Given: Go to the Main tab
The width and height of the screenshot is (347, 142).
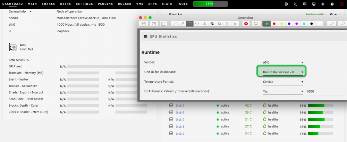Looking at the screenshot, I should click(32, 4).
